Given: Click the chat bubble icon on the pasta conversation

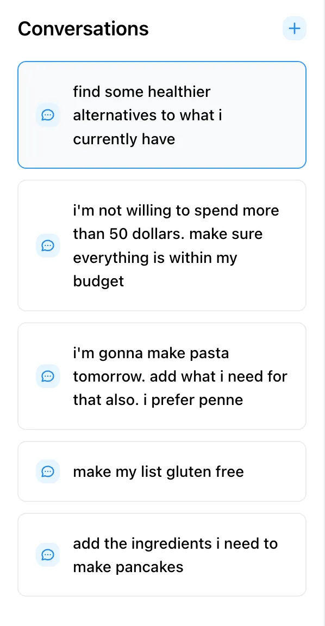Looking at the screenshot, I should click(x=48, y=376).
